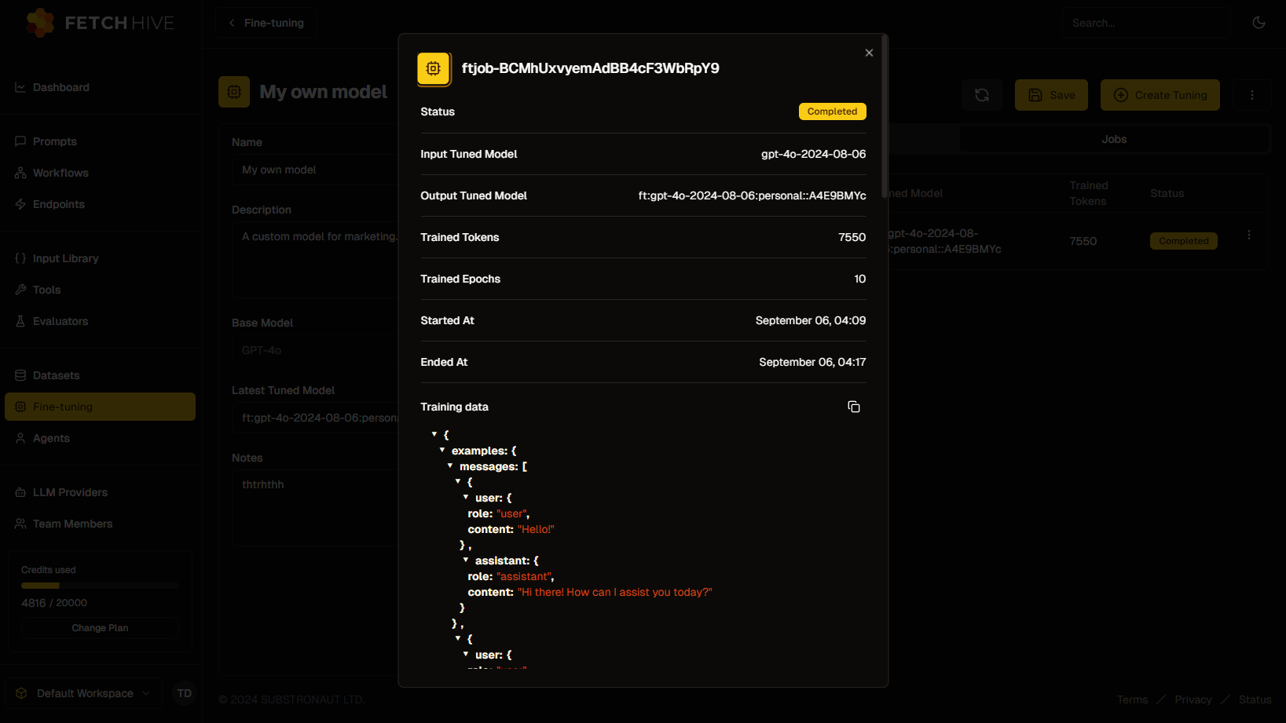The image size is (1286, 723).
Task: Click the Started At value September 06, 04:09
Action: point(810,320)
